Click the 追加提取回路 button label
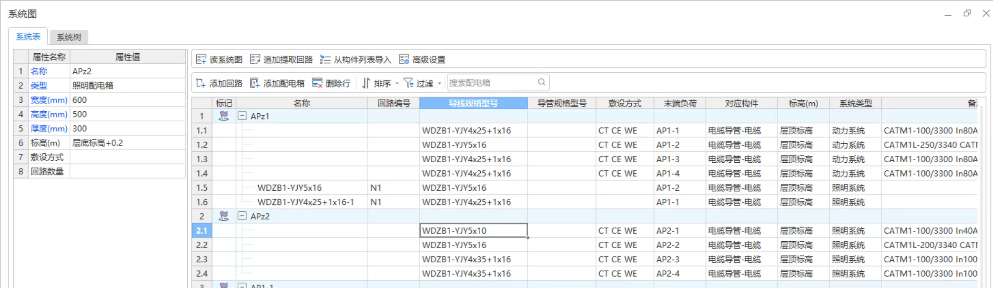This screenshot has height=288, width=993. tap(288, 60)
